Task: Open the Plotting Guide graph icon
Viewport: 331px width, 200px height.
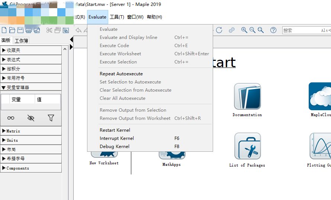Action: pyautogui.click(x=320, y=146)
